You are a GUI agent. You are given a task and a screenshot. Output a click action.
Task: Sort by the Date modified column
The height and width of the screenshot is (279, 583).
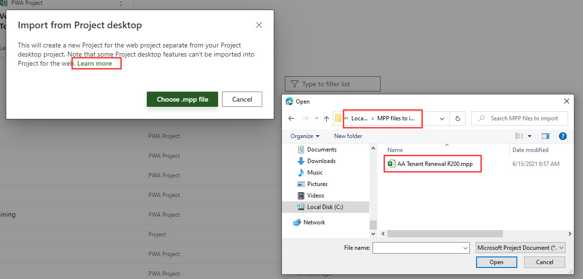coord(530,150)
